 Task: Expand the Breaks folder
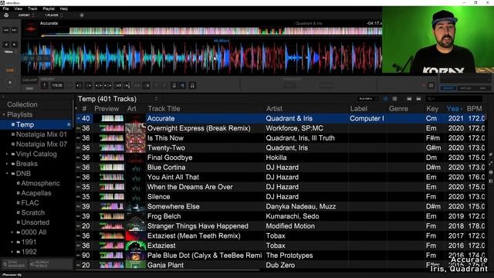[x=7, y=164]
